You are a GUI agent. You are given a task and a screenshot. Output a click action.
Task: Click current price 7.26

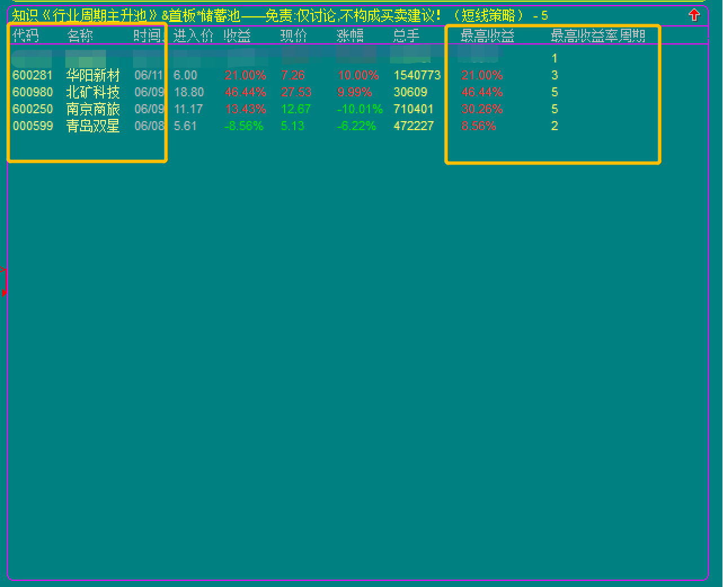pos(292,75)
